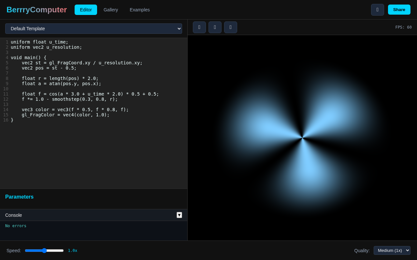Click the middle icon button above the preview

pyautogui.click(x=215, y=27)
